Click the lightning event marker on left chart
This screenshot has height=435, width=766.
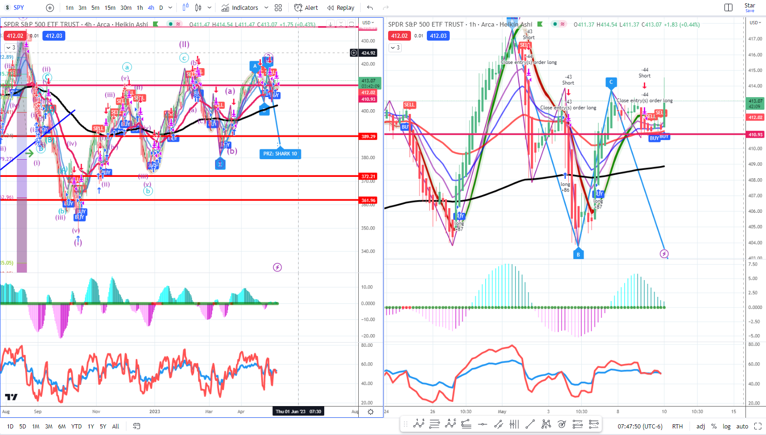pos(278,267)
